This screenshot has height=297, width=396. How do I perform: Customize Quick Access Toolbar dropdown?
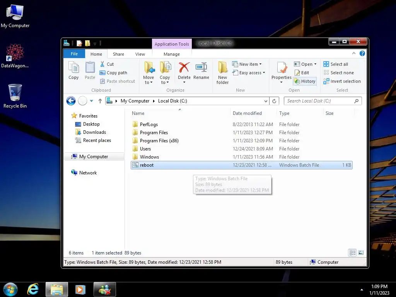pyautogui.click(x=95, y=44)
